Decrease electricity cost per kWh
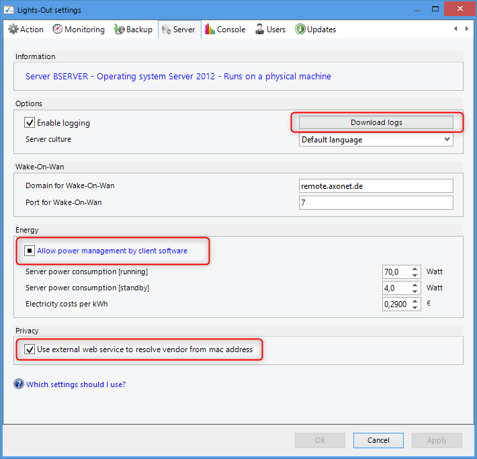This screenshot has width=477, height=459. pyautogui.click(x=415, y=307)
